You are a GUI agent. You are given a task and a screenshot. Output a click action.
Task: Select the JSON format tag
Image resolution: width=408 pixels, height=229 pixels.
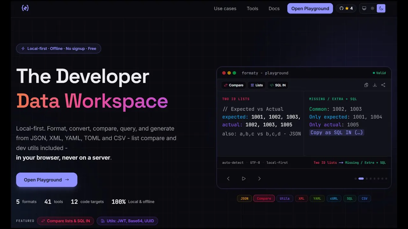tap(244, 198)
